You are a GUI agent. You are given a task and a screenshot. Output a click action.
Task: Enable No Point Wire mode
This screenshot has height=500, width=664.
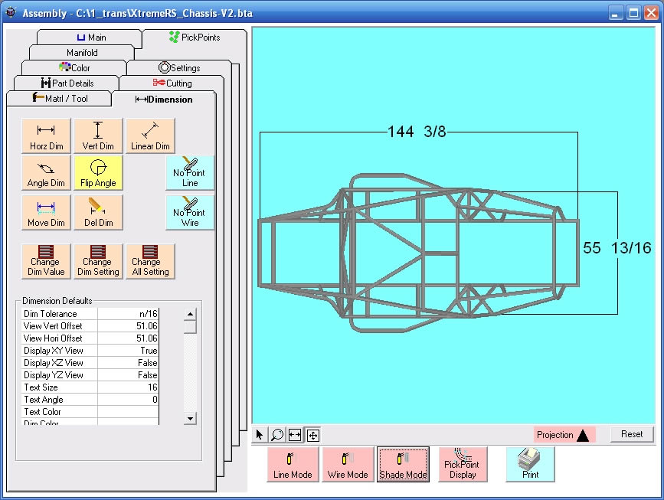point(189,212)
